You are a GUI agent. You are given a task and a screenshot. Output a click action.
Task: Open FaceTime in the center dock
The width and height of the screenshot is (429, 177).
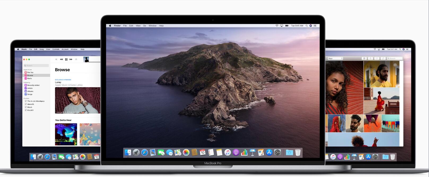tap(161, 153)
